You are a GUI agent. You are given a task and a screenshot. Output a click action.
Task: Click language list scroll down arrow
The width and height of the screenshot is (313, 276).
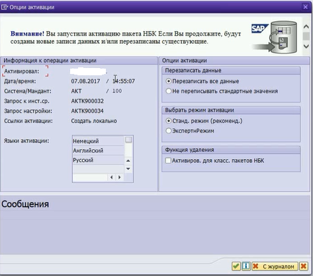pyautogui.click(x=128, y=169)
